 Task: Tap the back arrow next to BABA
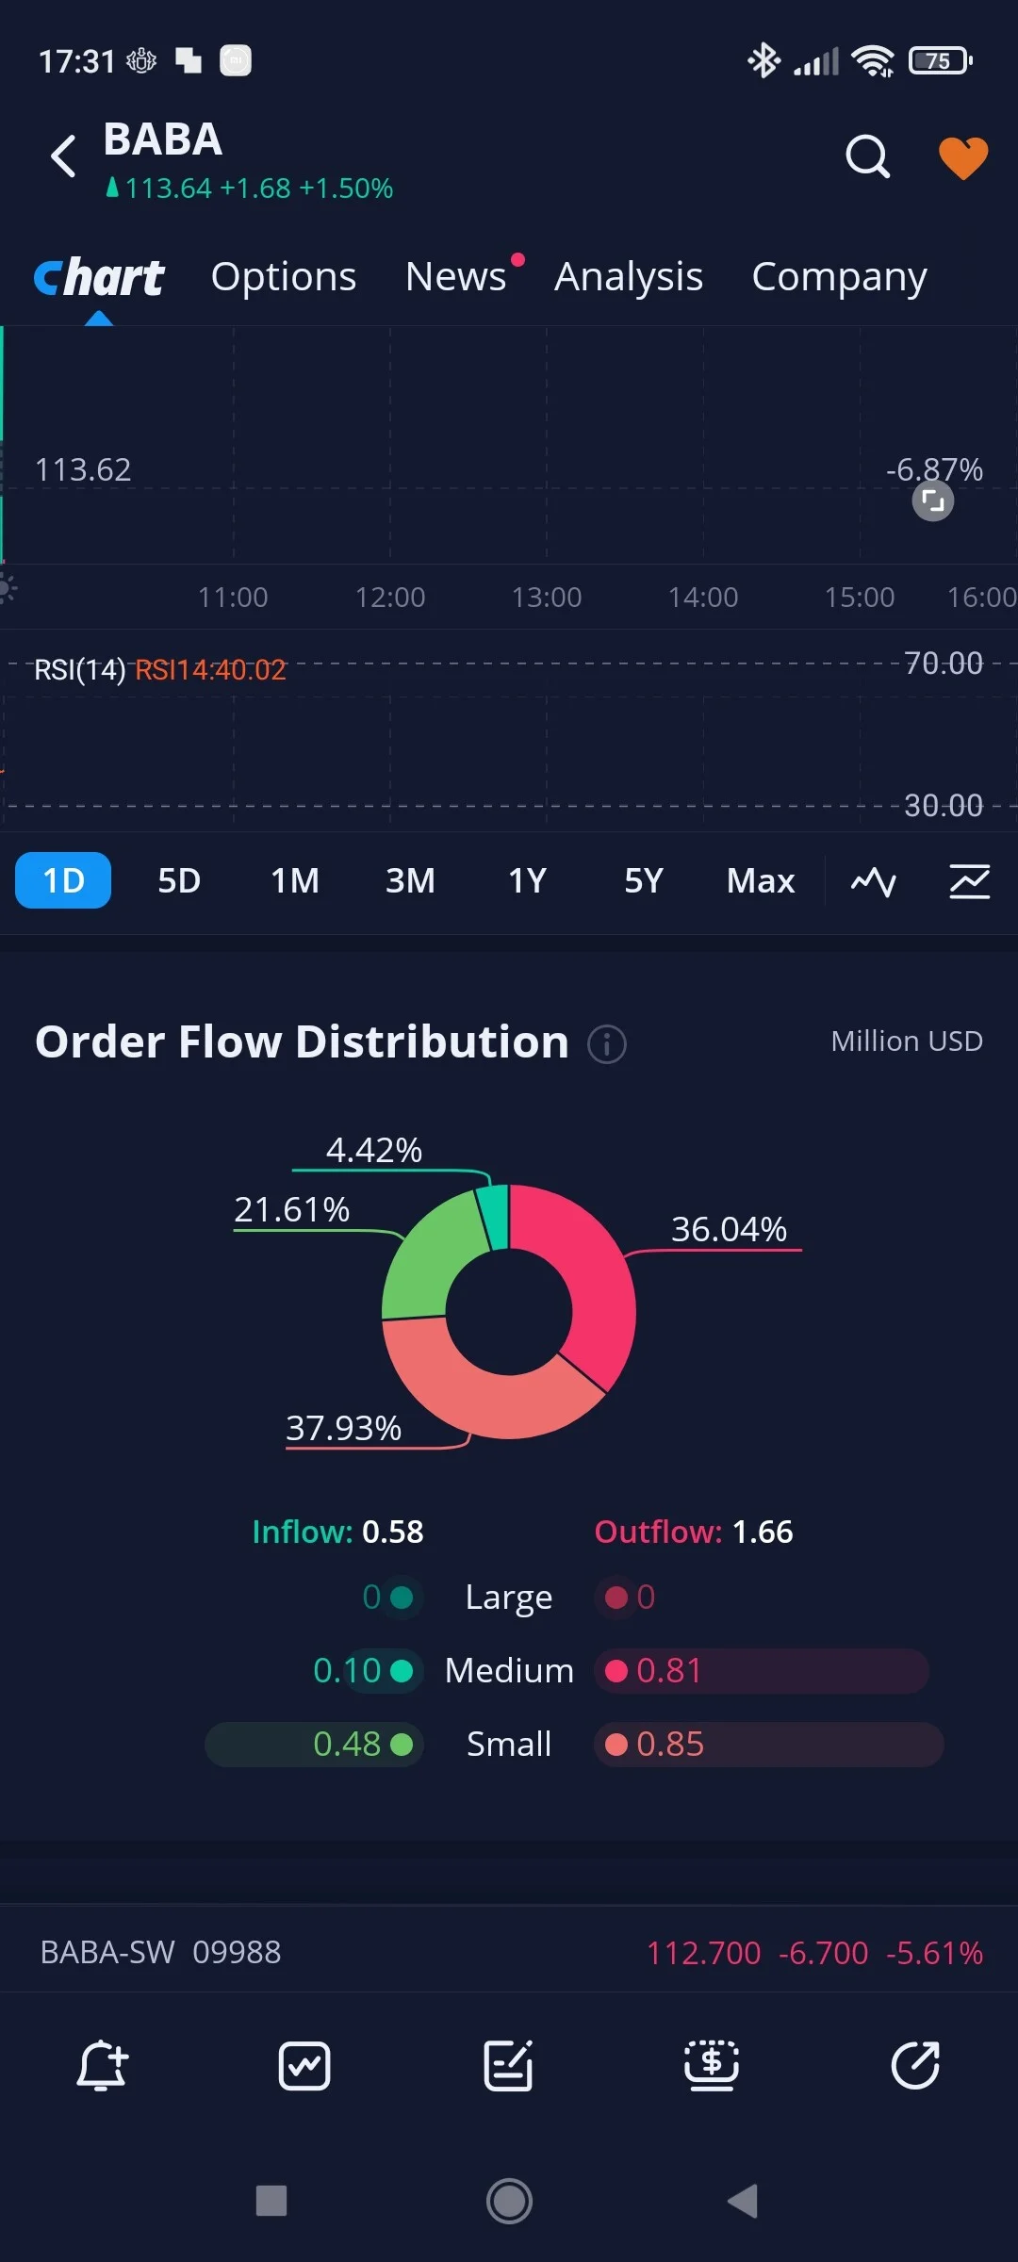coord(63,156)
